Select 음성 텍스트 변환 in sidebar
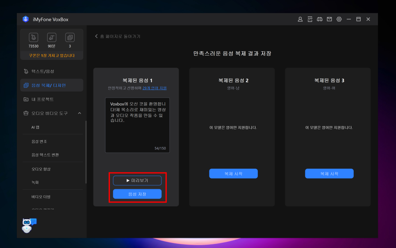 pyautogui.click(x=45, y=155)
